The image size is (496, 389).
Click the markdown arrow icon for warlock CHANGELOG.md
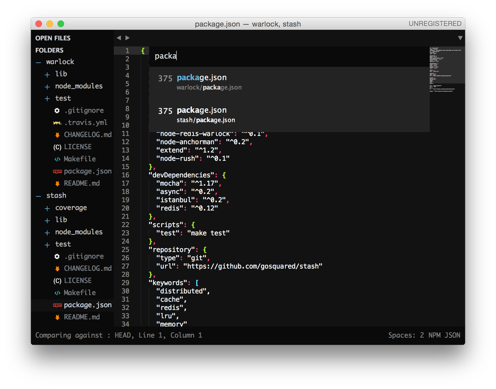[x=57, y=135]
